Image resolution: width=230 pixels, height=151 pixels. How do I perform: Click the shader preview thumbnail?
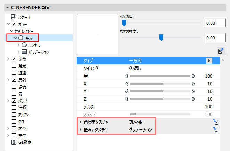(98, 34)
